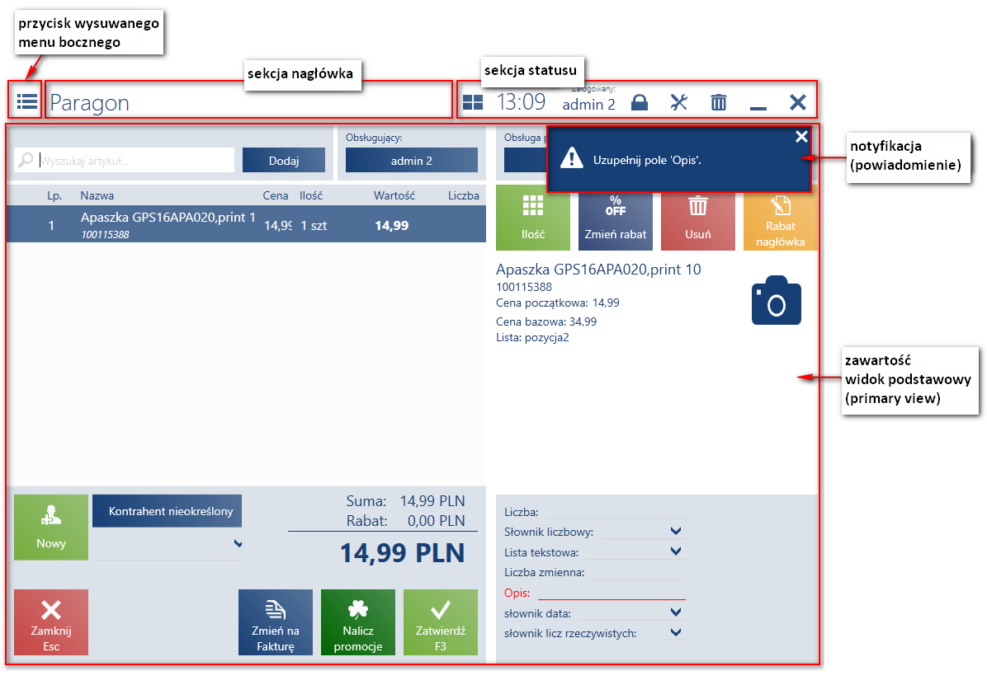Image resolution: width=987 pixels, height=699 pixels.
Task: Click the Wartość column header
Action: [x=394, y=195]
